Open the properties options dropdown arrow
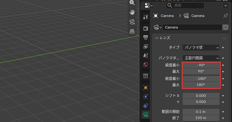The image size is (232, 122). tap(226, 6)
